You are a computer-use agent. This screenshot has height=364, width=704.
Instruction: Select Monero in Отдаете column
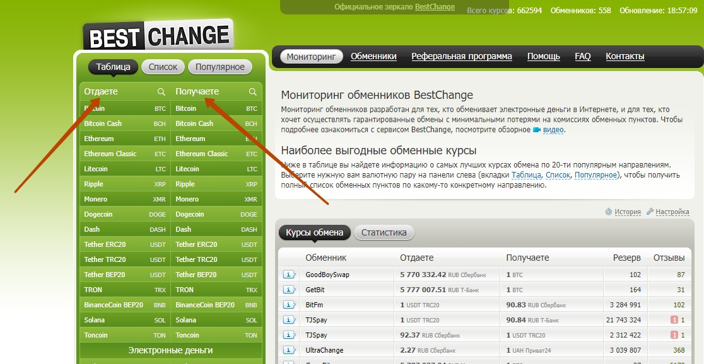[x=125, y=199]
